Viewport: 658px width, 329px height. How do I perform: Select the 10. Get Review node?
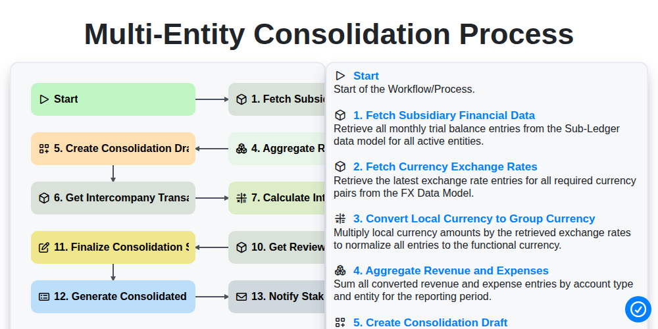coord(276,247)
